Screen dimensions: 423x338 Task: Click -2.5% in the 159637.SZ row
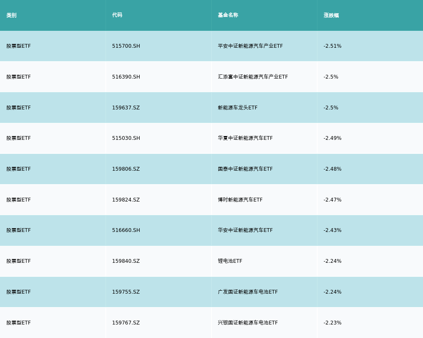tap(331, 108)
